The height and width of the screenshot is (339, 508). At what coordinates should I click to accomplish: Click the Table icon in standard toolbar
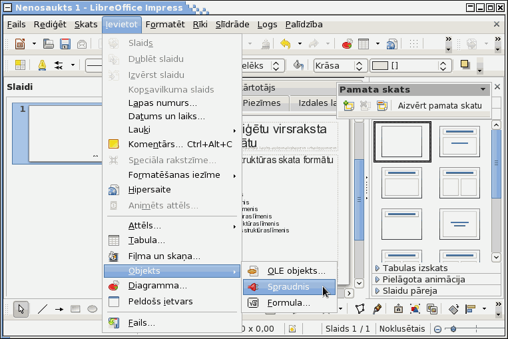pyautogui.click(x=364, y=43)
